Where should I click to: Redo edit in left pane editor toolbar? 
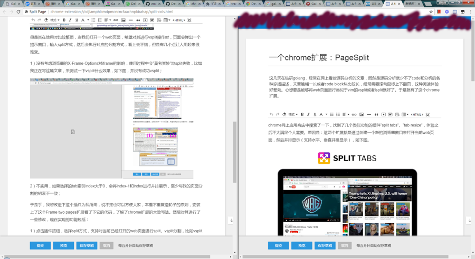point(39,20)
